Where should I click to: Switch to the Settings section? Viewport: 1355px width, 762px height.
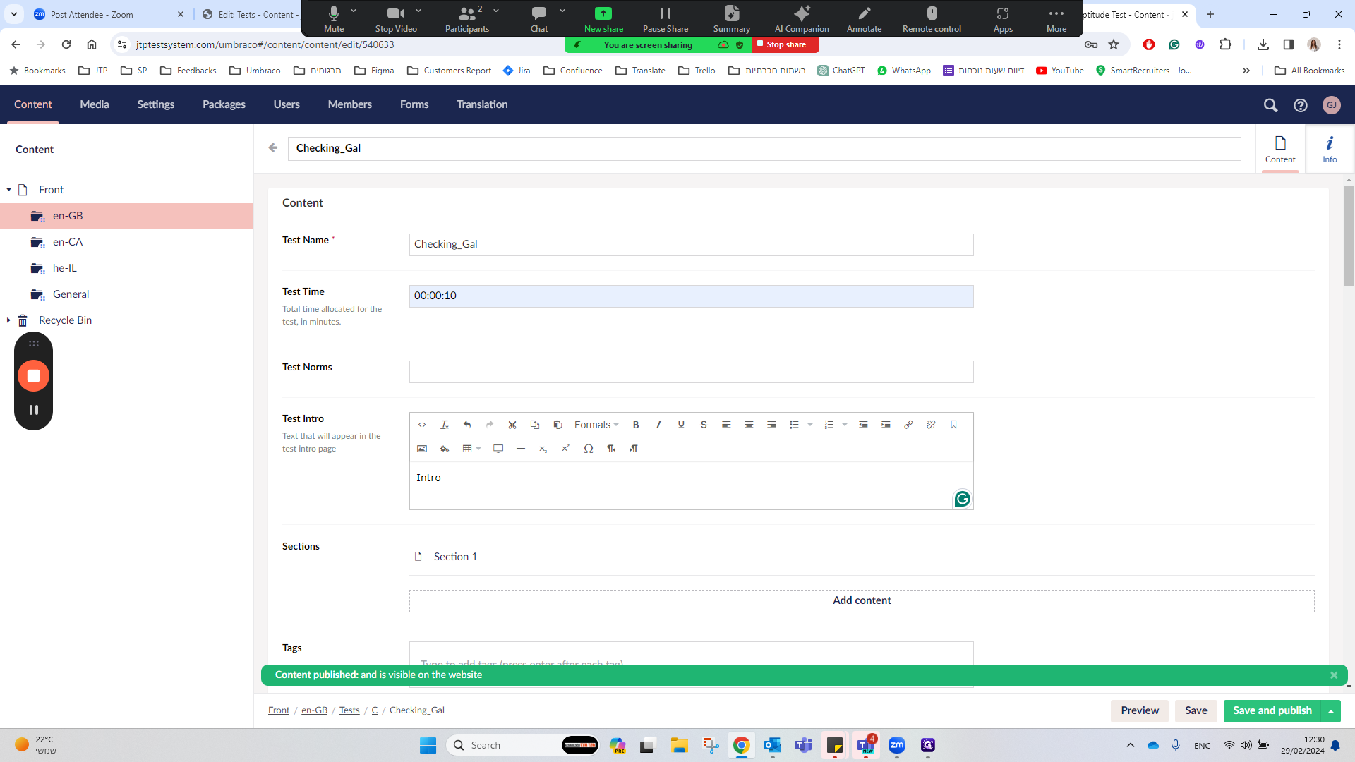click(156, 104)
